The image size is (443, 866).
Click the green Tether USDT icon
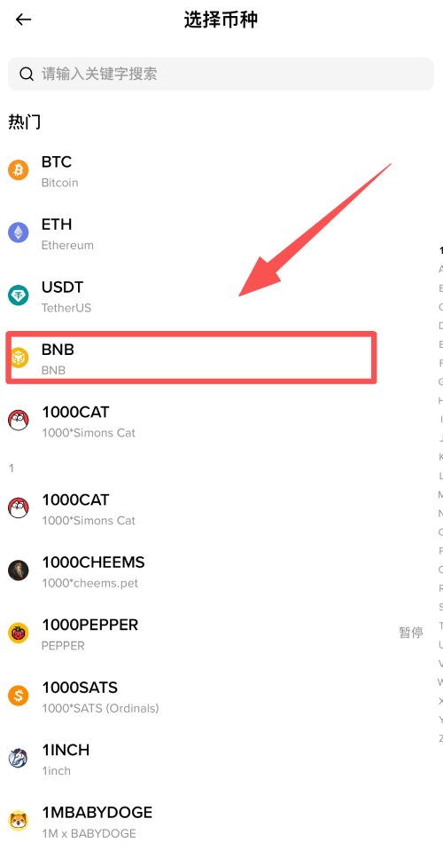(19, 295)
